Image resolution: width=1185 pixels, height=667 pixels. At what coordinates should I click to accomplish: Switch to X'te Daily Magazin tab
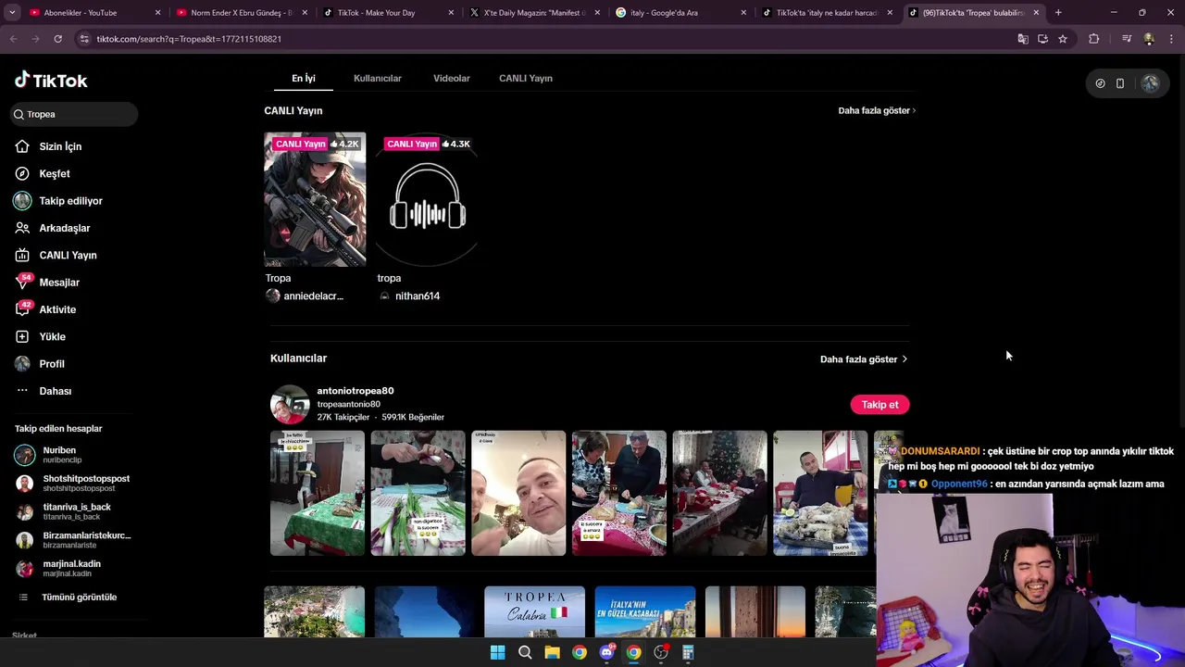pyautogui.click(x=535, y=13)
